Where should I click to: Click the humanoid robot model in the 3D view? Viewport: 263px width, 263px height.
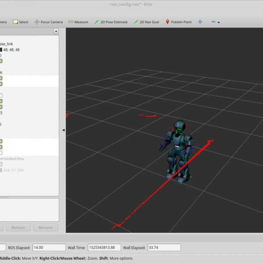point(177,151)
